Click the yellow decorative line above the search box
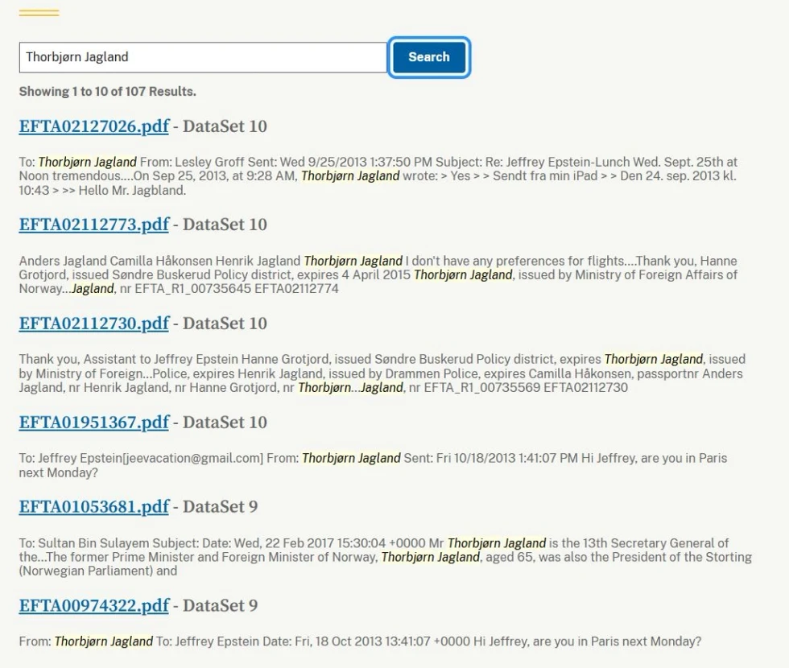789x668 pixels. coord(39,14)
